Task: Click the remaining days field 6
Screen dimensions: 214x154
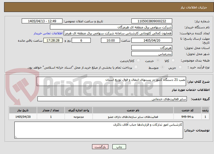Action: coord(81,40)
